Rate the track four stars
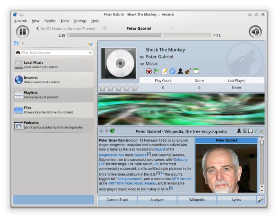 coord(127,88)
